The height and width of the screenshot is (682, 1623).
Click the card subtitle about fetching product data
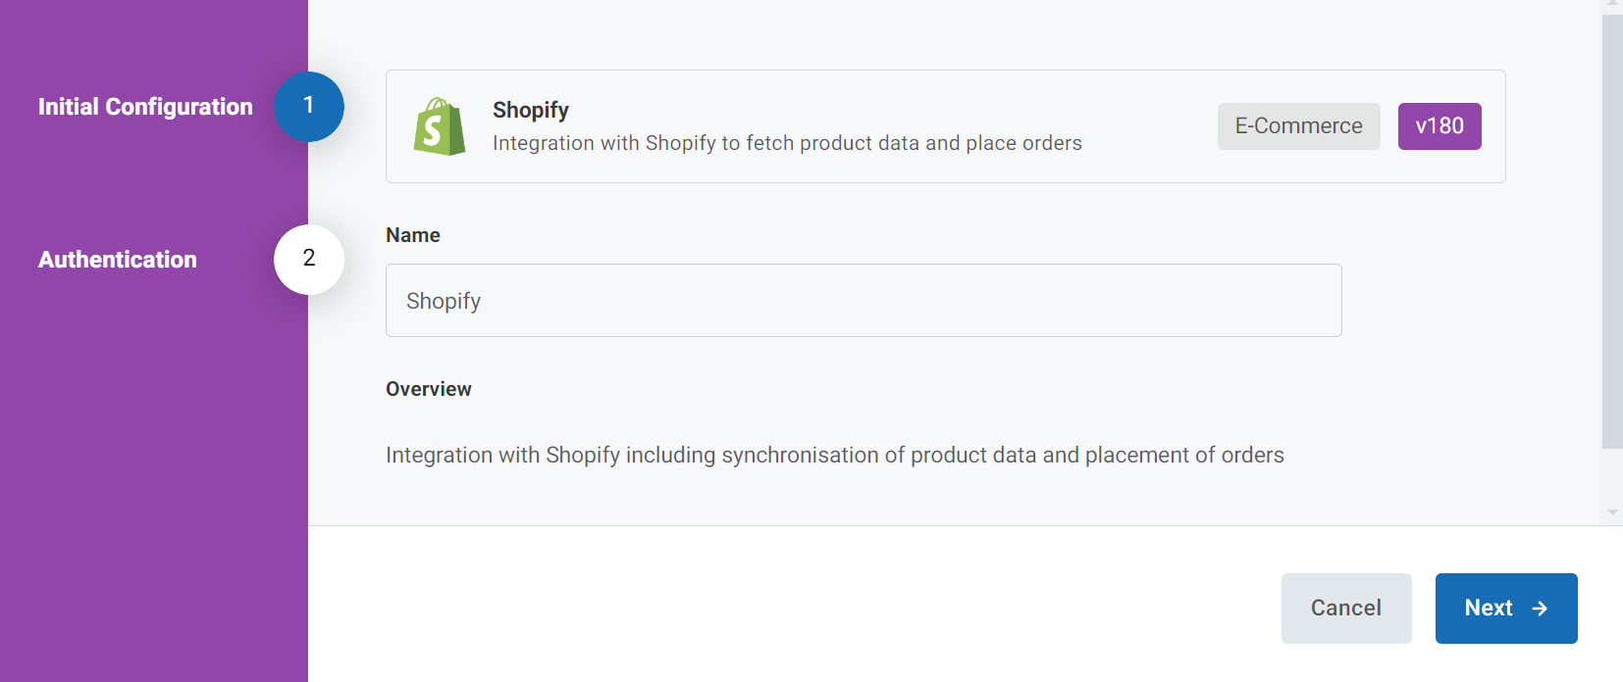(787, 143)
